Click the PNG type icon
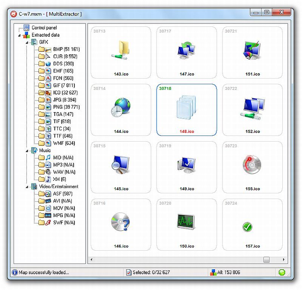 tap(48, 107)
